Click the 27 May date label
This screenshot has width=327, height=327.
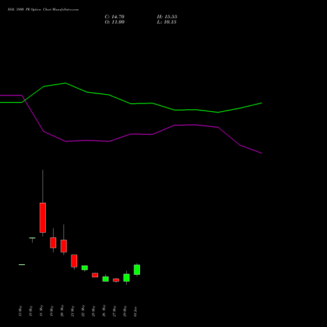click(x=114, y=311)
